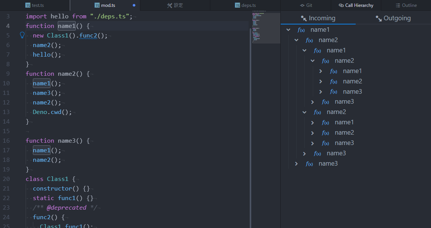Click name2 call on line 6
431x228 pixels.
click(x=42, y=45)
